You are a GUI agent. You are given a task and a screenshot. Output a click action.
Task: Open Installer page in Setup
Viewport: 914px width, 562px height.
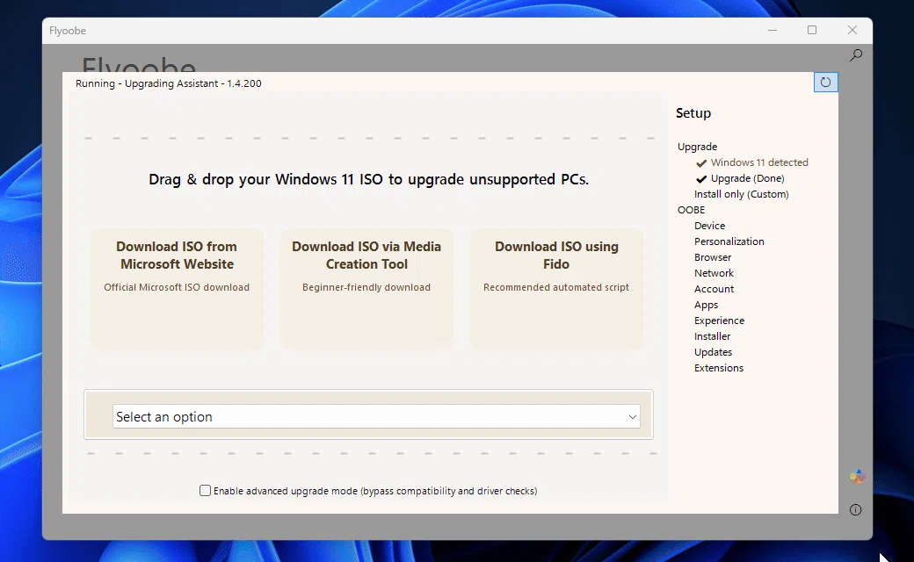tap(712, 336)
